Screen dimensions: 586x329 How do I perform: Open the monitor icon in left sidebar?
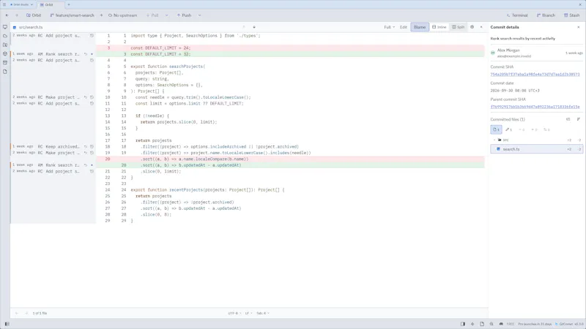(x=5, y=27)
